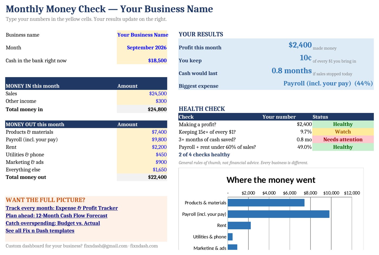The width and height of the screenshot is (379, 255).
Task: Select the Rent bar in the chart
Action: point(239,225)
